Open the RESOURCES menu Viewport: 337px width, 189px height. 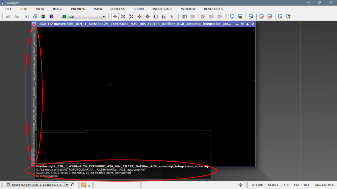(x=213, y=9)
